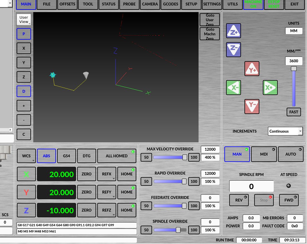Switch to OFFSETS tab
307x244 pixels.
click(67, 4)
